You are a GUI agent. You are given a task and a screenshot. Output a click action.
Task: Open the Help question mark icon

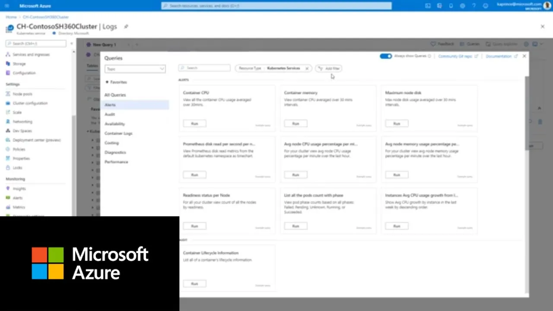click(x=474, y=6)
